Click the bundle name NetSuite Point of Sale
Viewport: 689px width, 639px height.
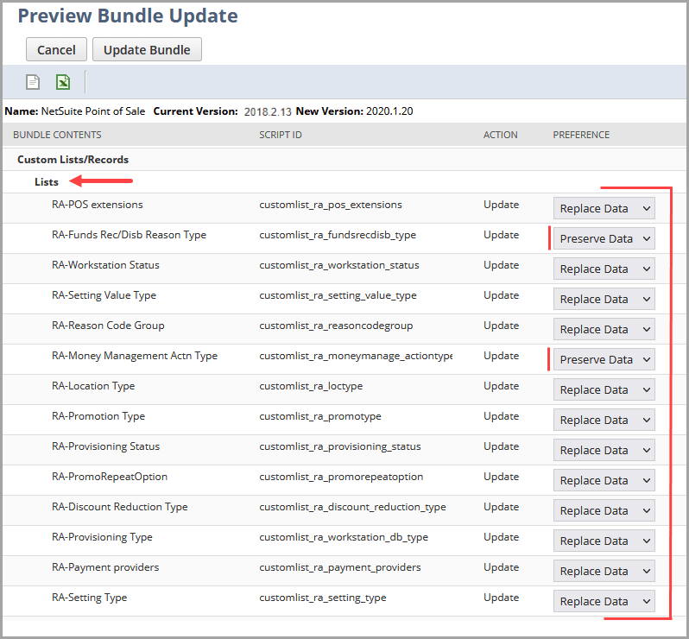tap(93, 111)
